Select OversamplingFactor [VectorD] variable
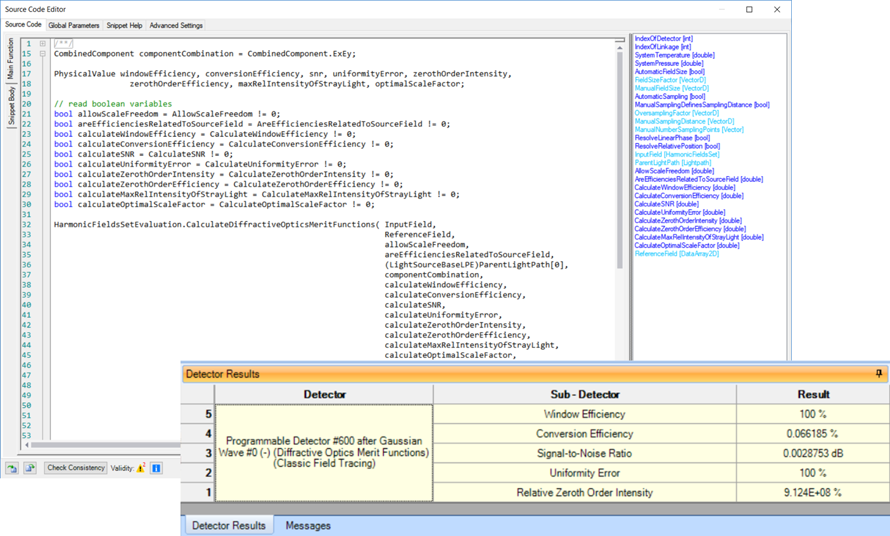This screenshot has height=536, width=890. tap(677, 113)
